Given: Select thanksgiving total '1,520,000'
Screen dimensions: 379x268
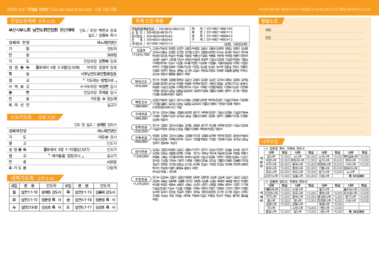Looking at the screenshot, I should [141, 157].
